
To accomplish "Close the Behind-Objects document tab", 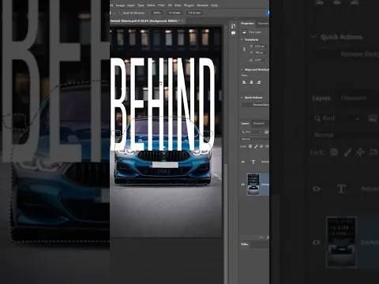I will (x=182, y=21).
